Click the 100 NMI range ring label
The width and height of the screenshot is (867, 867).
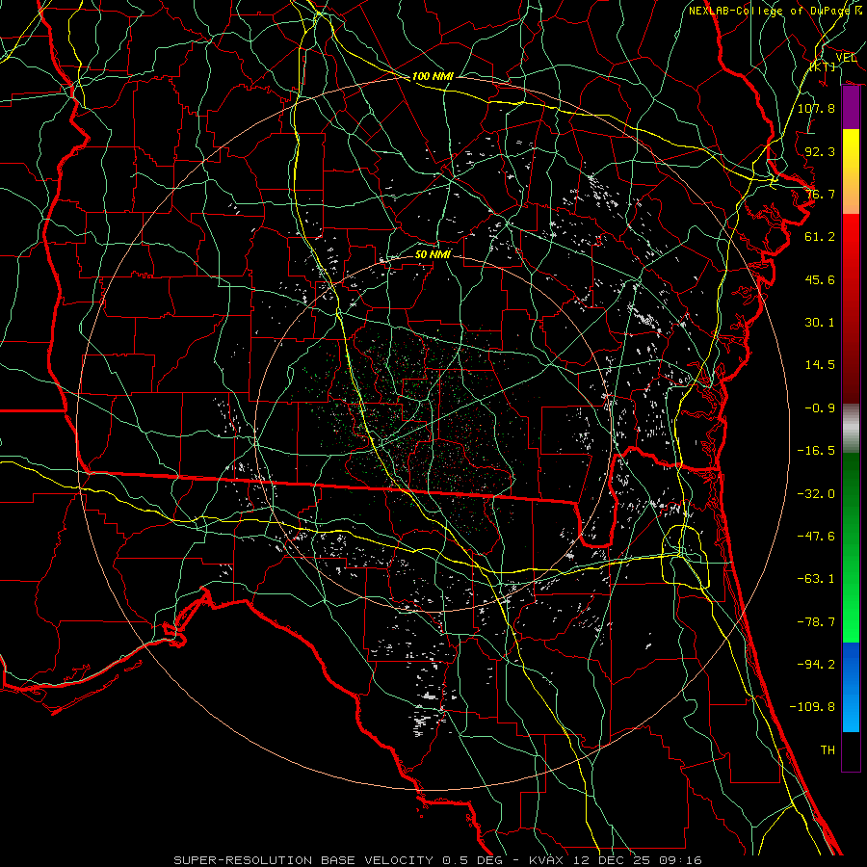click(x=433, y=76)
